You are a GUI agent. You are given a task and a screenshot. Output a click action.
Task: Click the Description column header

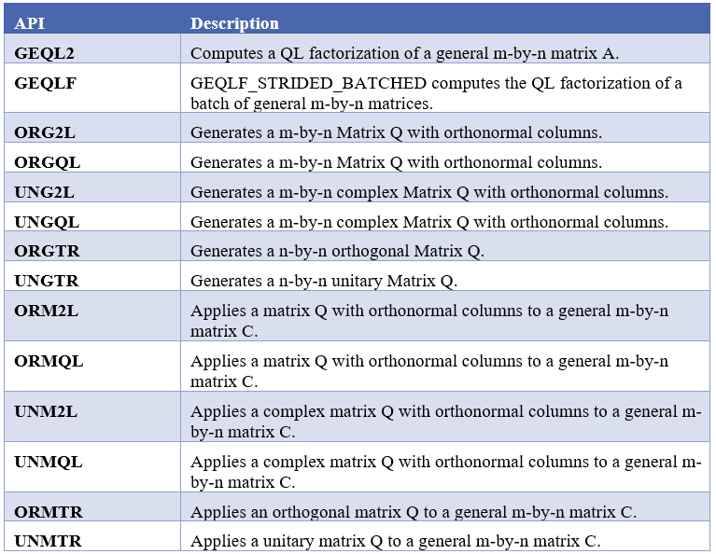coord(234,23)
